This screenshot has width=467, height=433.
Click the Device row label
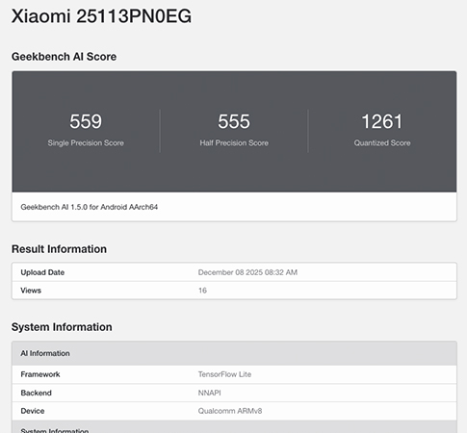(x=33, y=411)
